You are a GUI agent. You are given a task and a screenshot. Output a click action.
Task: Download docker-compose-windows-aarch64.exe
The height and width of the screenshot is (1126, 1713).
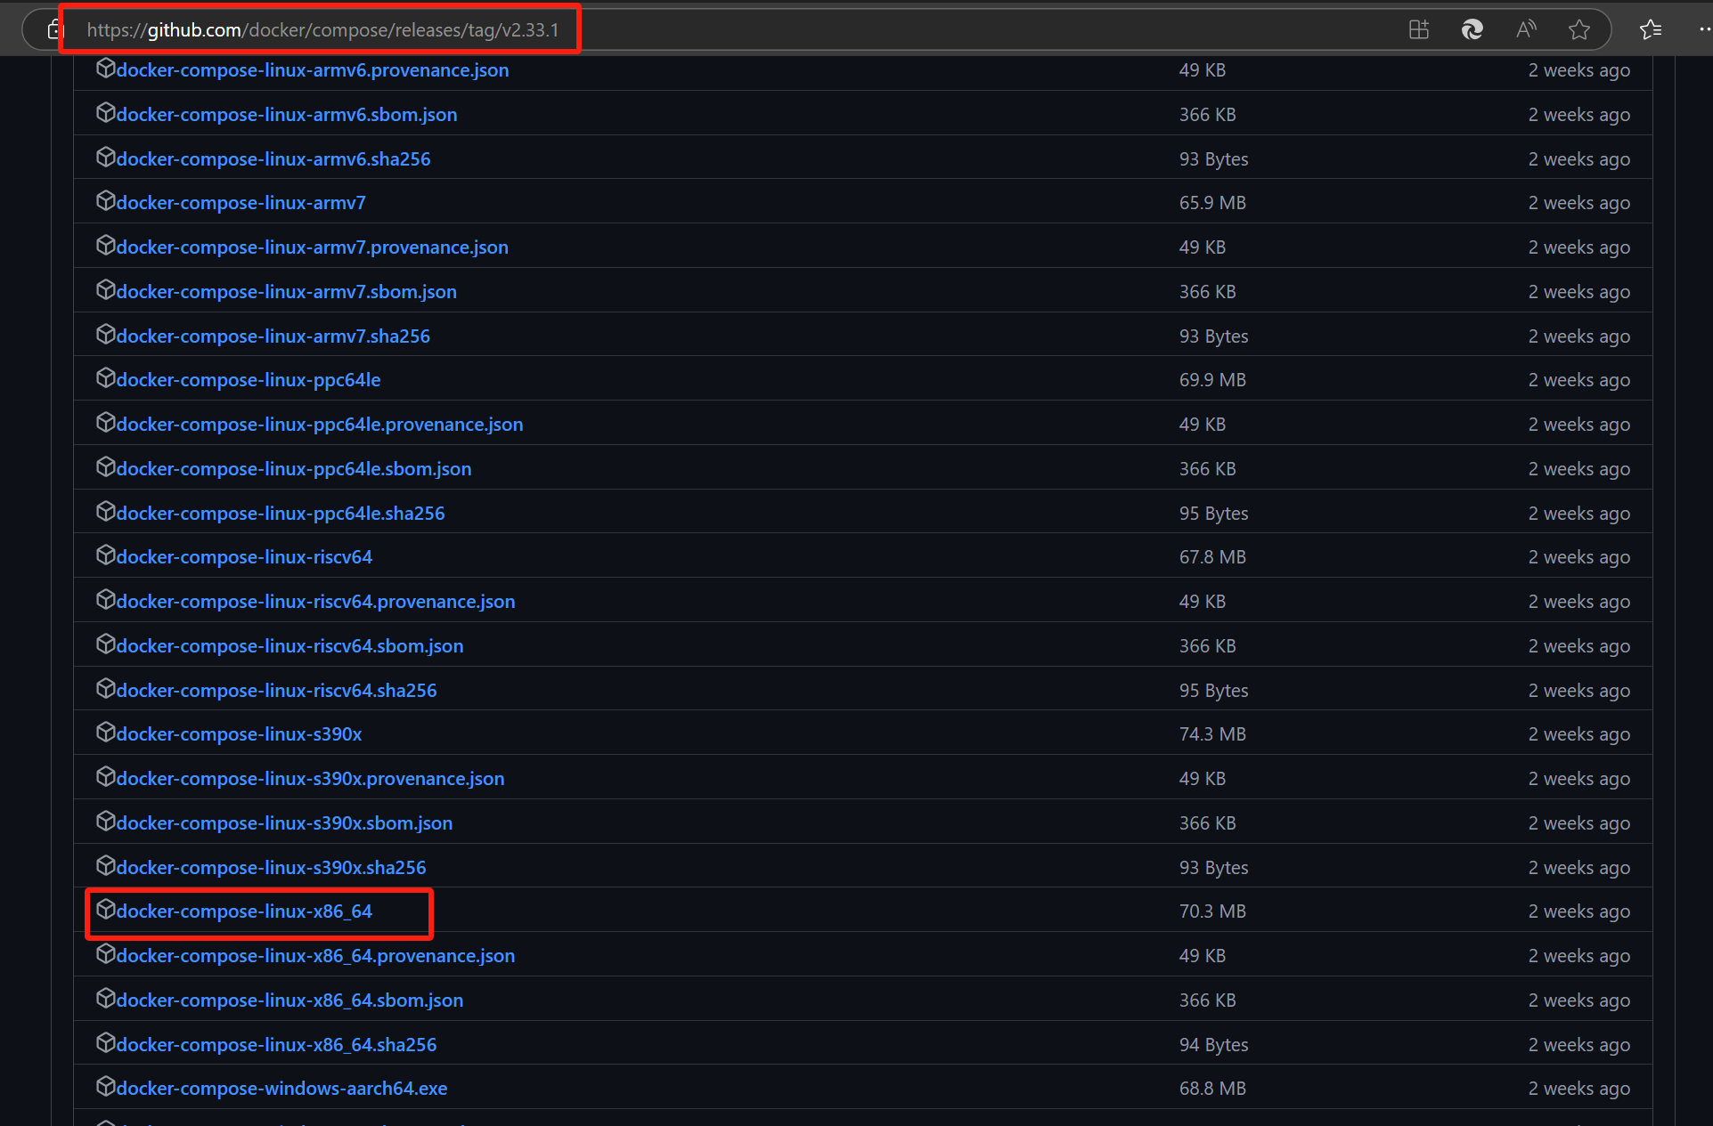[281, 1089]
